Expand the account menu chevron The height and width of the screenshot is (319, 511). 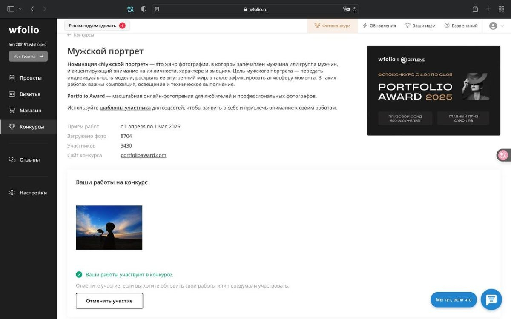pyautogui.click(x=502, y=26)
